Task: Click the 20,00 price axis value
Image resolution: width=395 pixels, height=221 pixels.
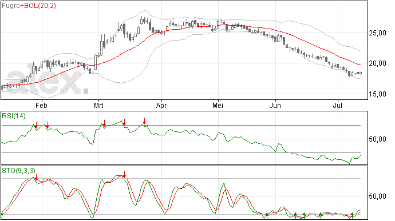Action: point(378,63)
